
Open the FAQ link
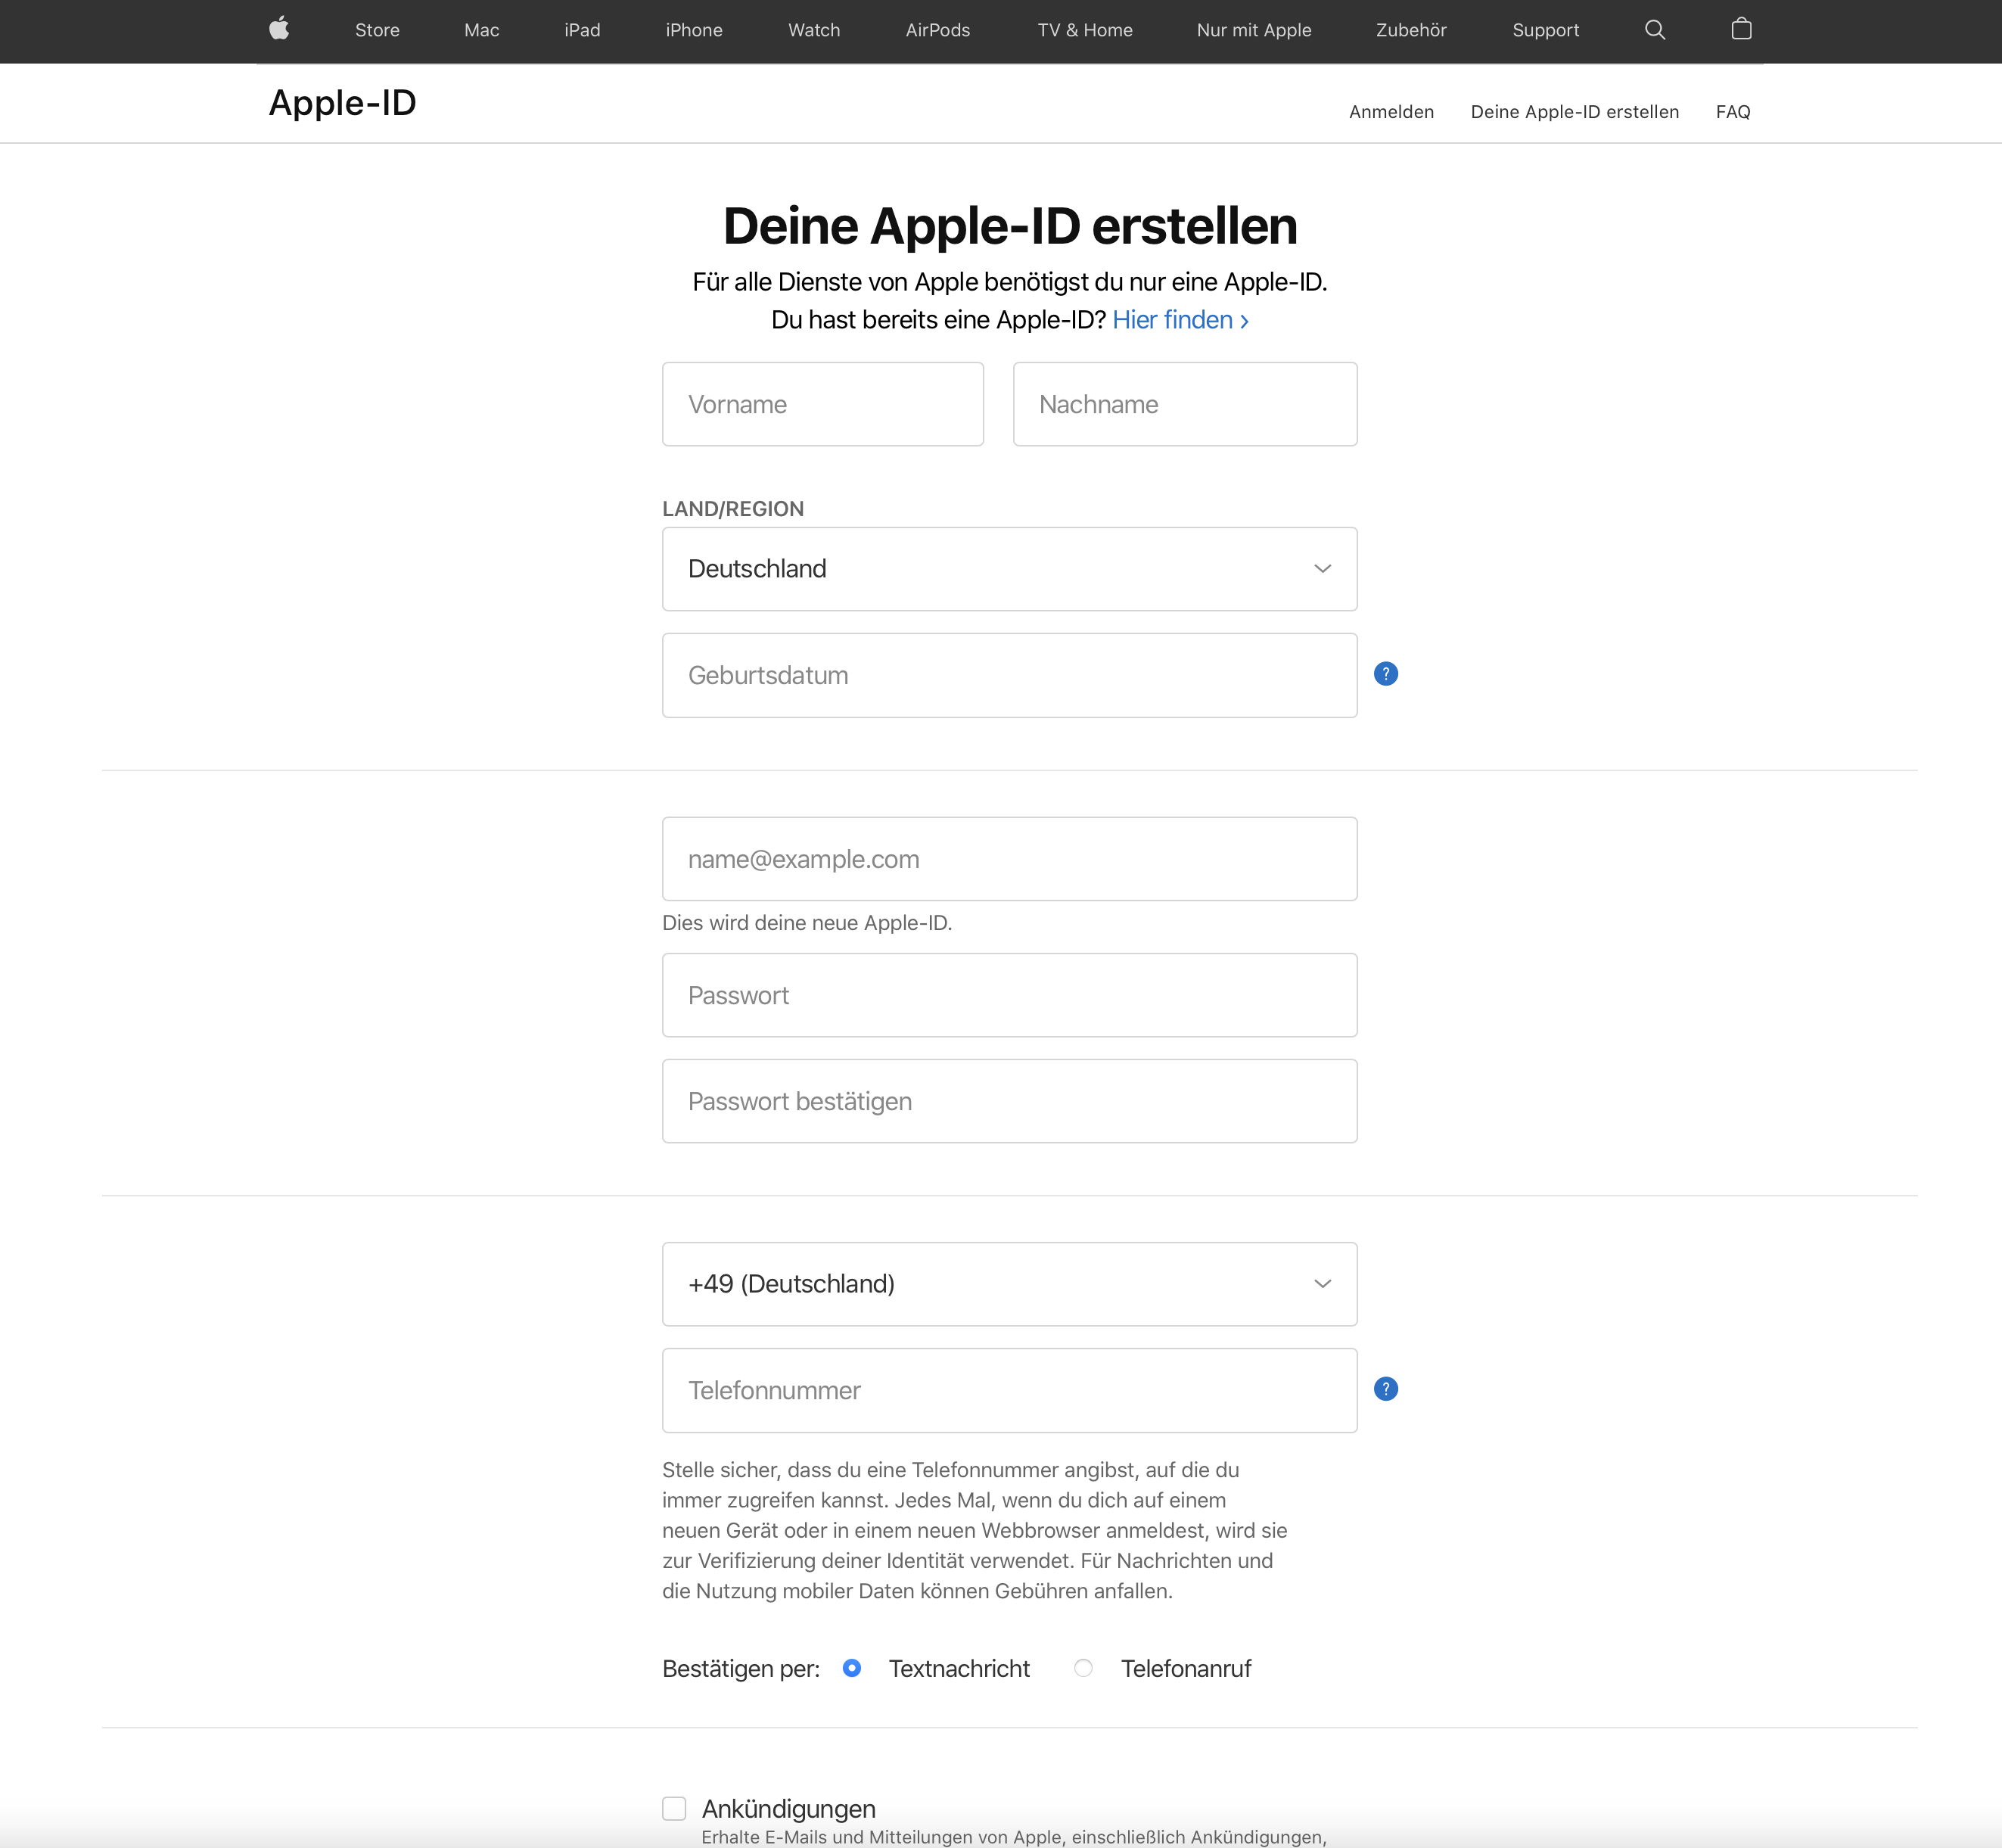tap(1733, 112)
